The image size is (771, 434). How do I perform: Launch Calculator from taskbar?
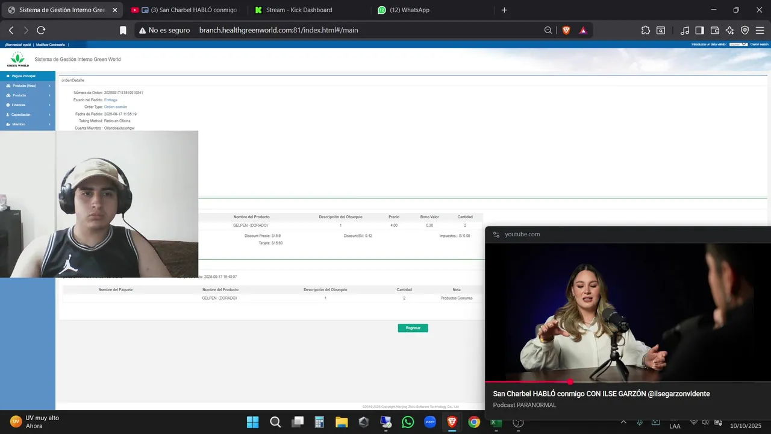pyautogui.click(x=319, y=422)
